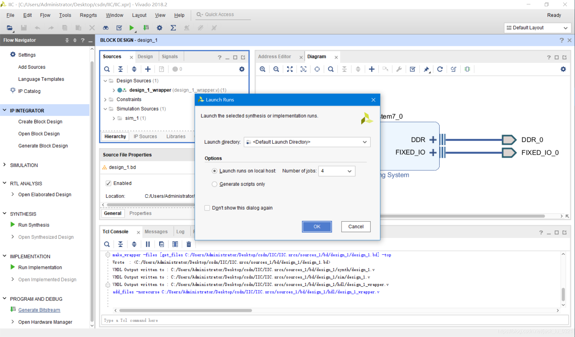Open the Reports menu
This screenshot has width=575, height=337.
click(88, 15)
